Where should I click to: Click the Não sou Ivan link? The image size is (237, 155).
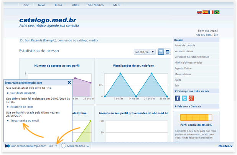pyautogui.click(x=204, y=35)
